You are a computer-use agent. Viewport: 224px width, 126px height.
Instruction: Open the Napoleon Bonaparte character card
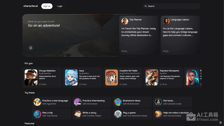[163, 78]
